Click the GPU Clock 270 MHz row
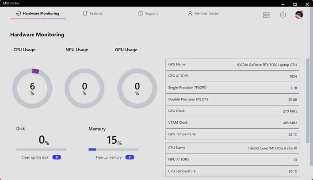The height and width of the screenshot is (180, 313). pyautogui.click(x=233, y=111)
